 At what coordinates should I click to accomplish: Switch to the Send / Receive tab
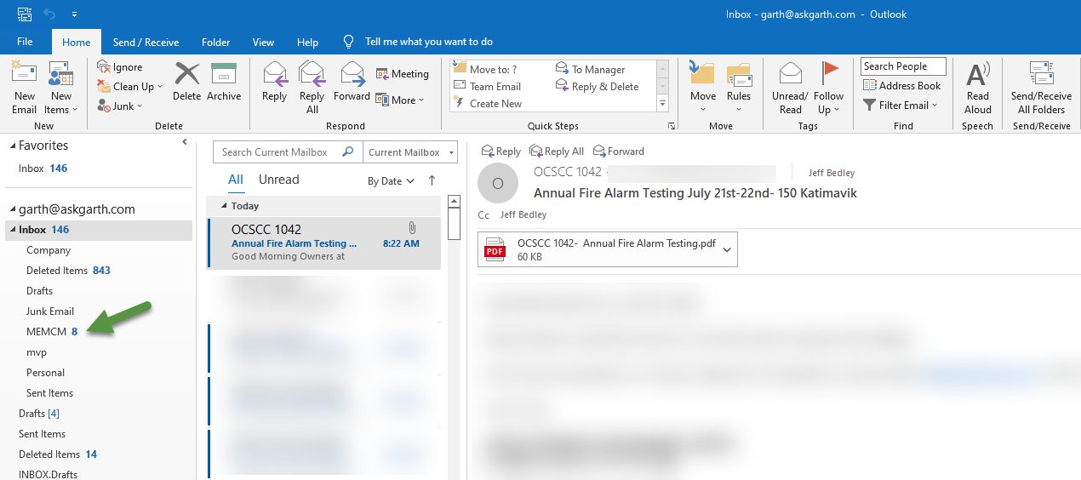(146, 42)
